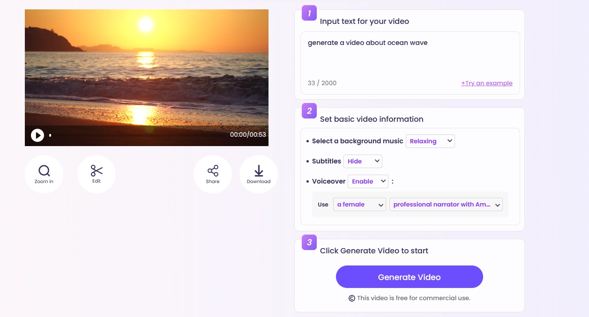
Task: Click the copyright symbol icon
Action: click(352, 298)
